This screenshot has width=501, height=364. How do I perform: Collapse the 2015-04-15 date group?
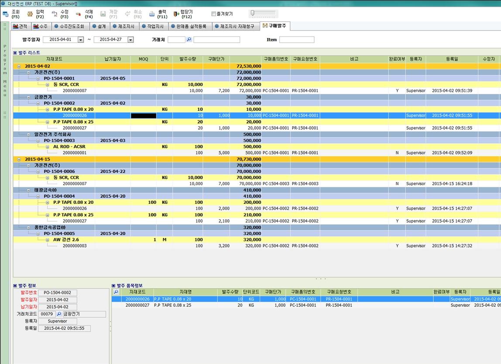coord(19,159)
